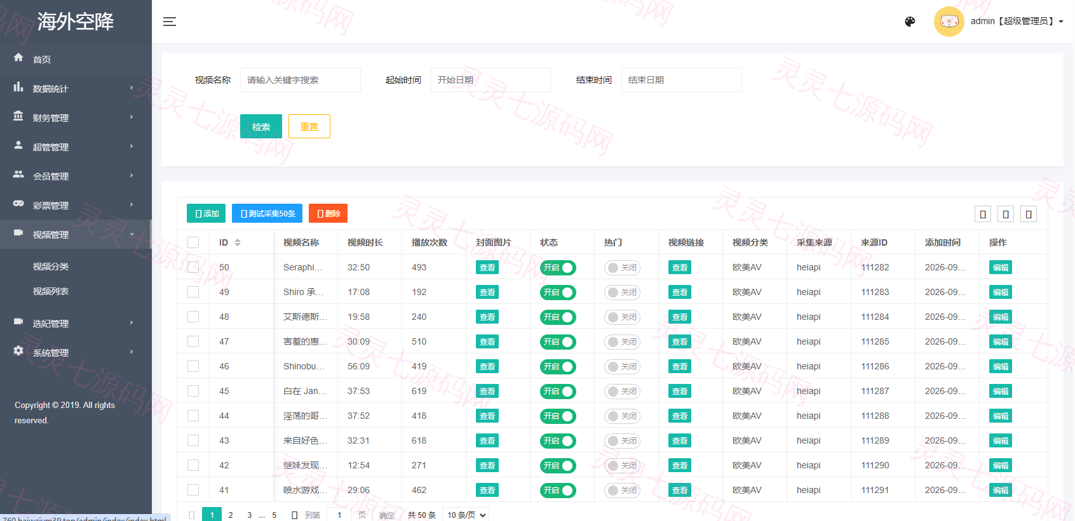Click the camera icon for 视频管理

[18, 233]
